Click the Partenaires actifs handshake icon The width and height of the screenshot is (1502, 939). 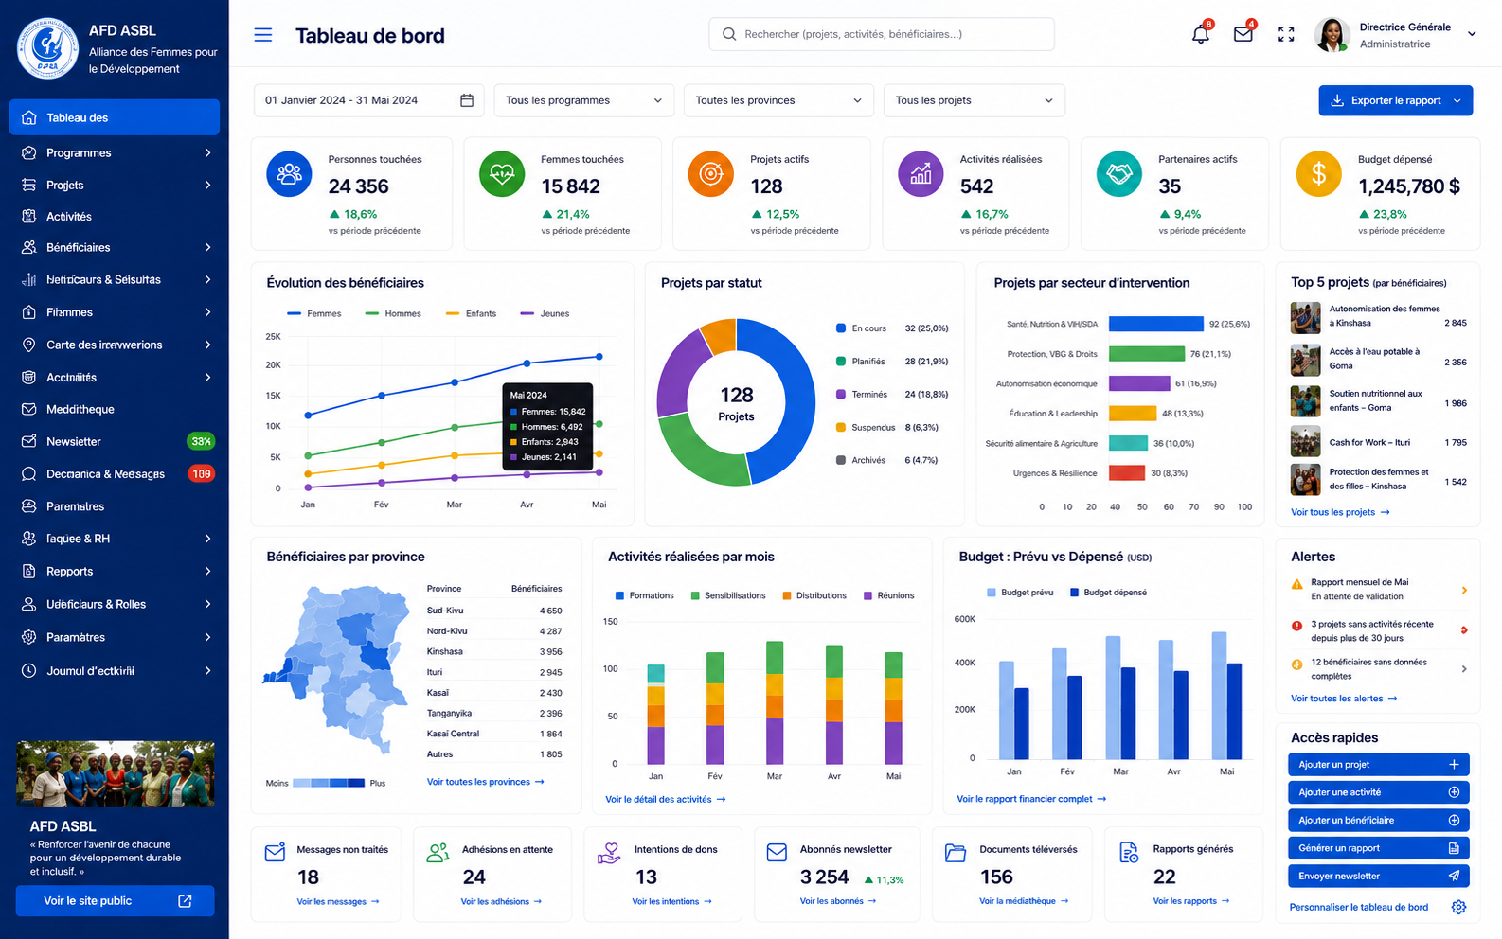(1119, 173)
